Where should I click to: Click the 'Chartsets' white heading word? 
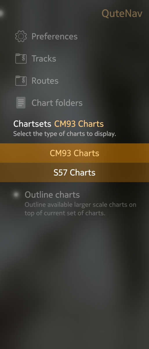[32, 124]
